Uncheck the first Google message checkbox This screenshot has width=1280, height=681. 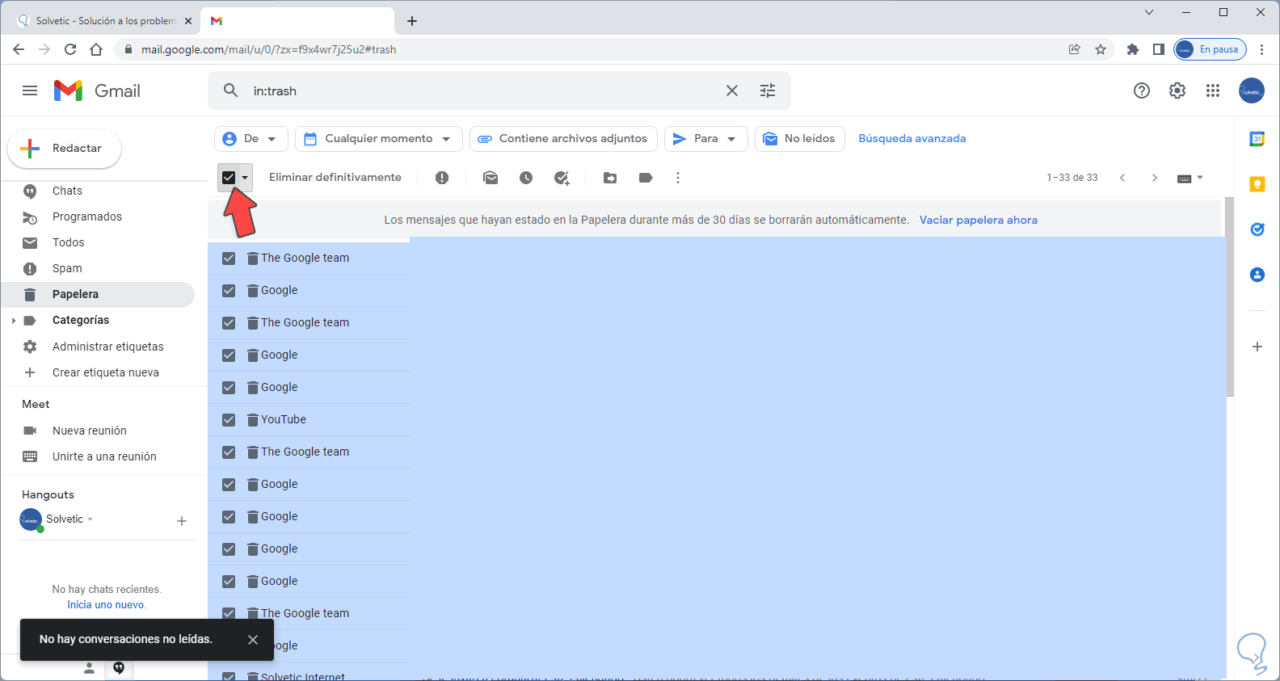pos(229,291)
